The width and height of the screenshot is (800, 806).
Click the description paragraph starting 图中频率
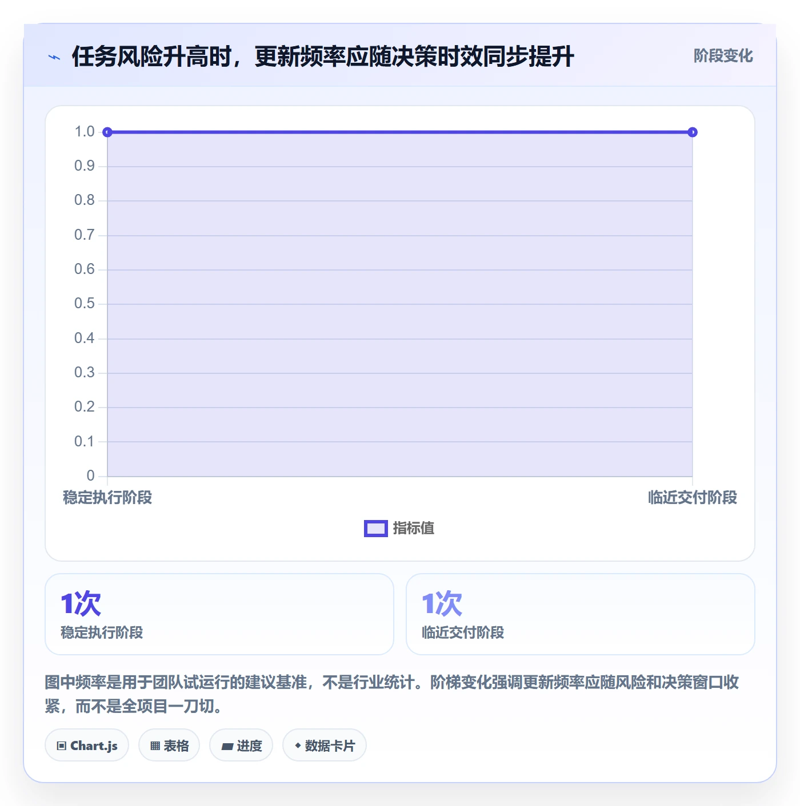click(x=392, y=694)
